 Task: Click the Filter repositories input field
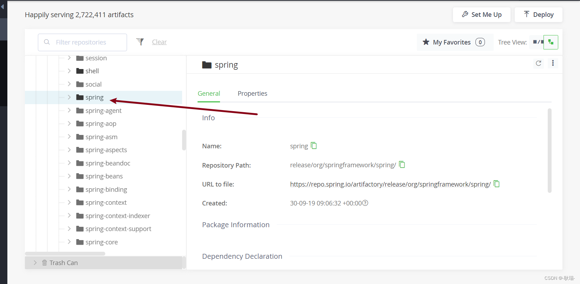click(82, 42)
